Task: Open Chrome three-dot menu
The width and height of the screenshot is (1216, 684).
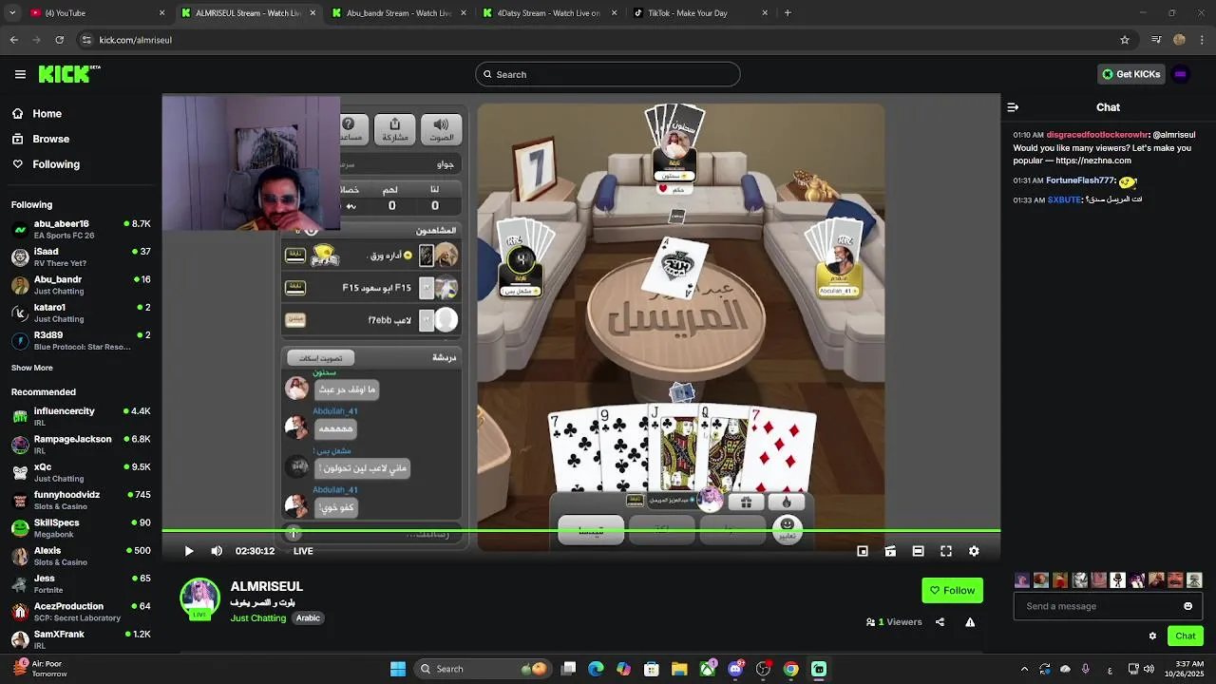Action: [x=1203, y=40]
